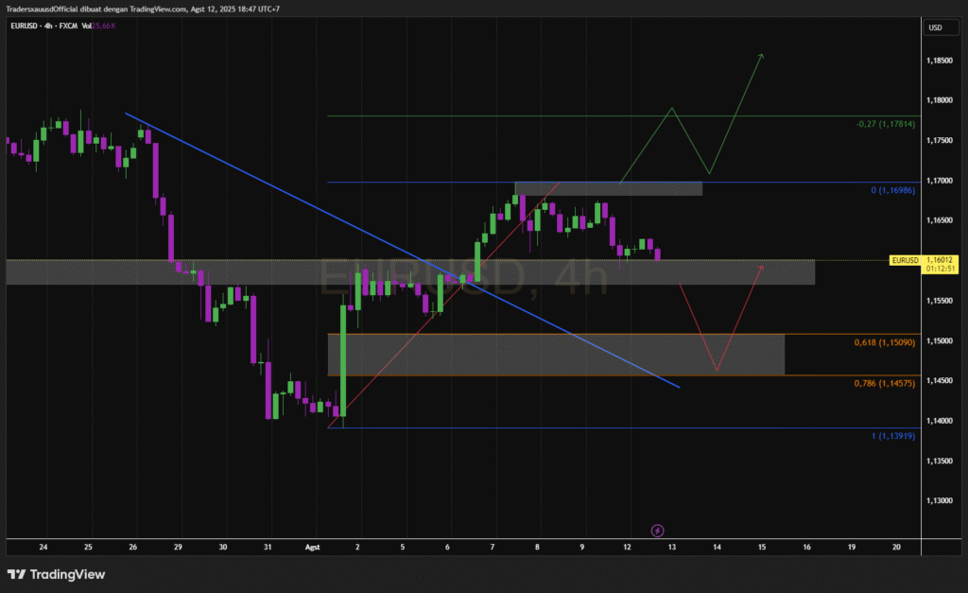The height and width of the screenshot is (593, 968).
Task: Click the yellow EURUSD price tag
Action: coord(904,259)
